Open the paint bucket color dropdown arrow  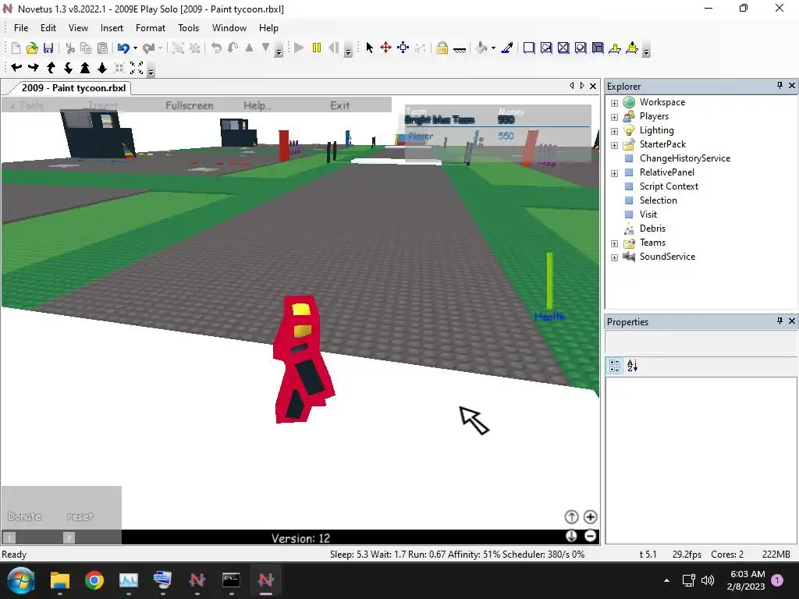[493, 48]
